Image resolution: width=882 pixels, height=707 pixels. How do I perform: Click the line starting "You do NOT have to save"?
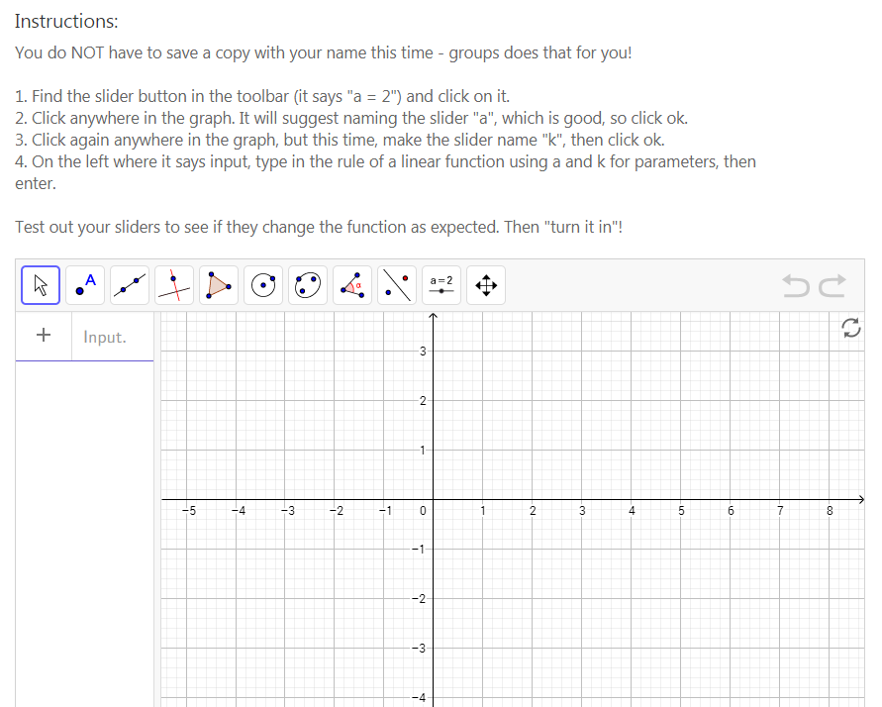coord(324,52)
